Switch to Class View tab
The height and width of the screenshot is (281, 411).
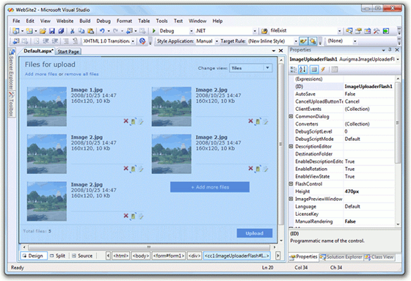[x=379, y=257]
